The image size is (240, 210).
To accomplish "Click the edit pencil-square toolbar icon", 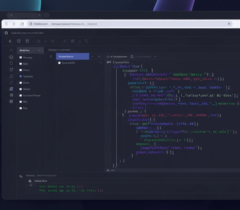I will pyautogui.click(x=73, y=41).
